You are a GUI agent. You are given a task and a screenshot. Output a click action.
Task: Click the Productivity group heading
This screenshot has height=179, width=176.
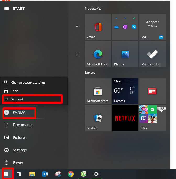click(93, 9)
